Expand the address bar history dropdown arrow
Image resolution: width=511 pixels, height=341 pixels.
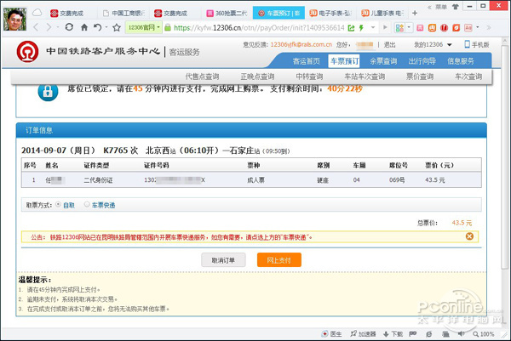[373, 27]
